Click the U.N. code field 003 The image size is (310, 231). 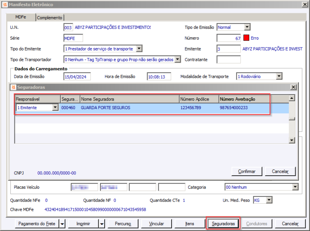coord(68,27)
